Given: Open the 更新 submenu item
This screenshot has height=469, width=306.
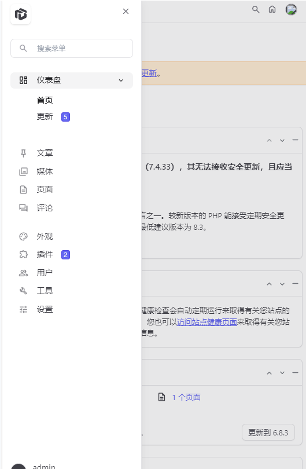Looking at the screenshot, I should tap(45, 116).
